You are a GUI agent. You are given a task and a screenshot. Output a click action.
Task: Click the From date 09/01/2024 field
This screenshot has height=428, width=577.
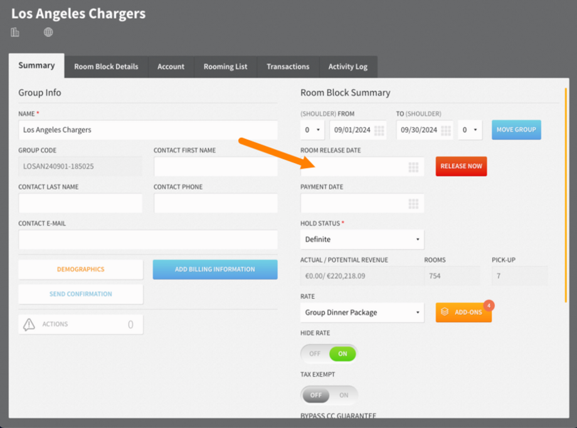357,130
